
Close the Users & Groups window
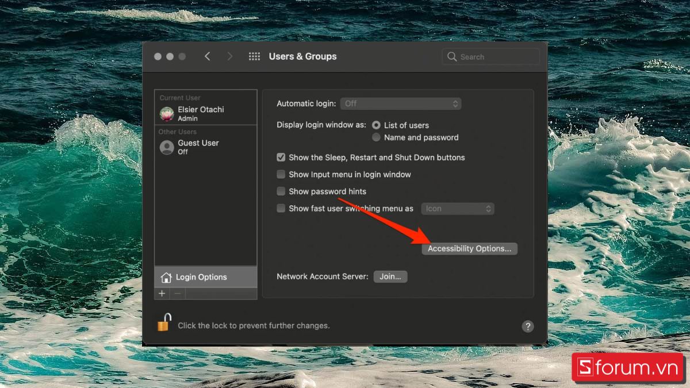coord(158,56)
